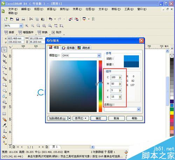Pick the blue swatch in palette
Image resolution: width=175 pixels, height=160 pixels.
(172, 105)
